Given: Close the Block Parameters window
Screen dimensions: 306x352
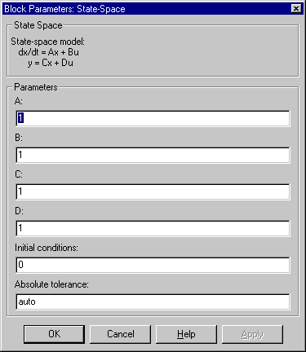Looking at the screenshot, I should coord(296,9).
